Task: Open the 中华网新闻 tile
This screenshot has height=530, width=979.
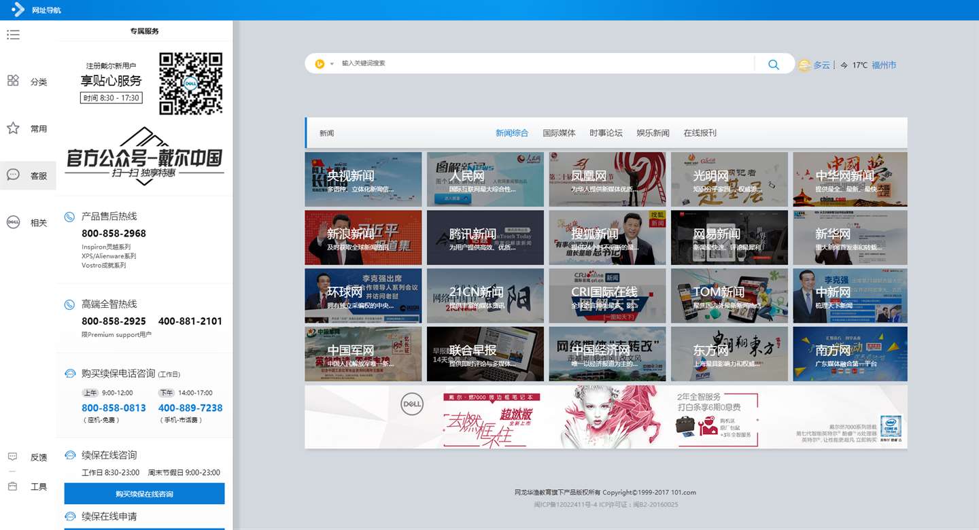Action: click(850, 179)
